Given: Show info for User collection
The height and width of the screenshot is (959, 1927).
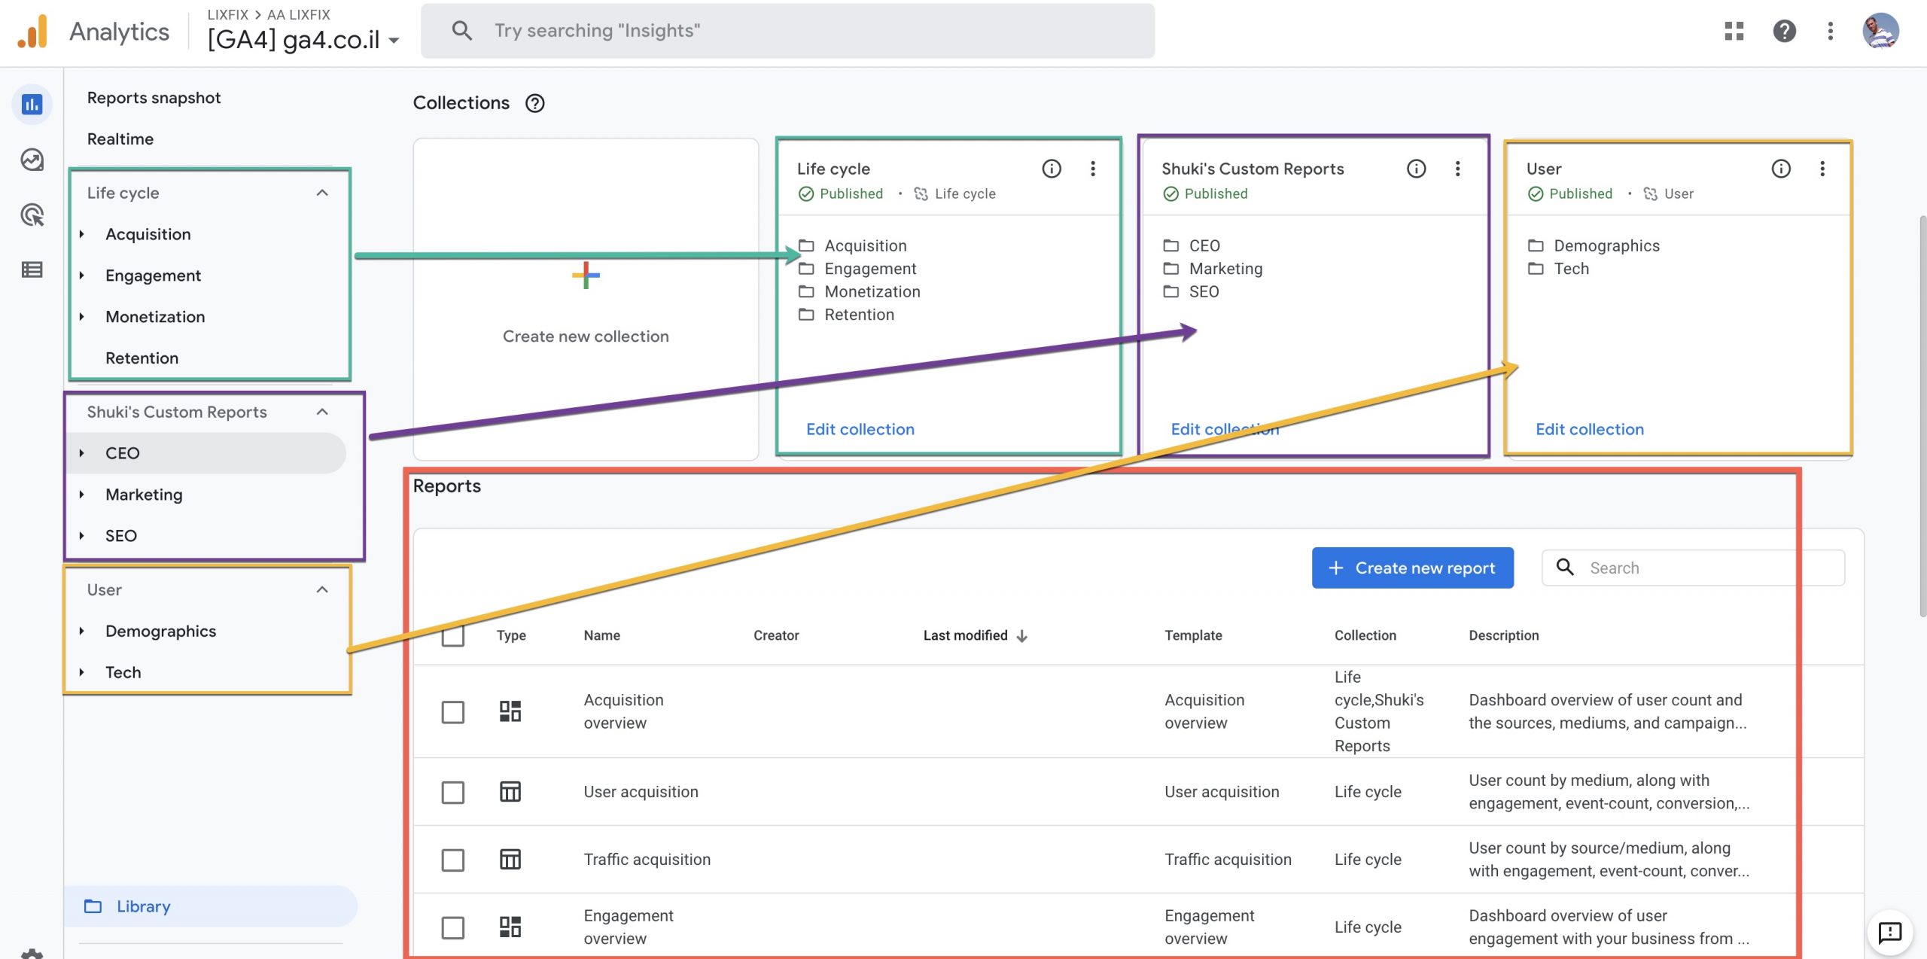Looking at the screenshot, I should (x=1781, y=169).
